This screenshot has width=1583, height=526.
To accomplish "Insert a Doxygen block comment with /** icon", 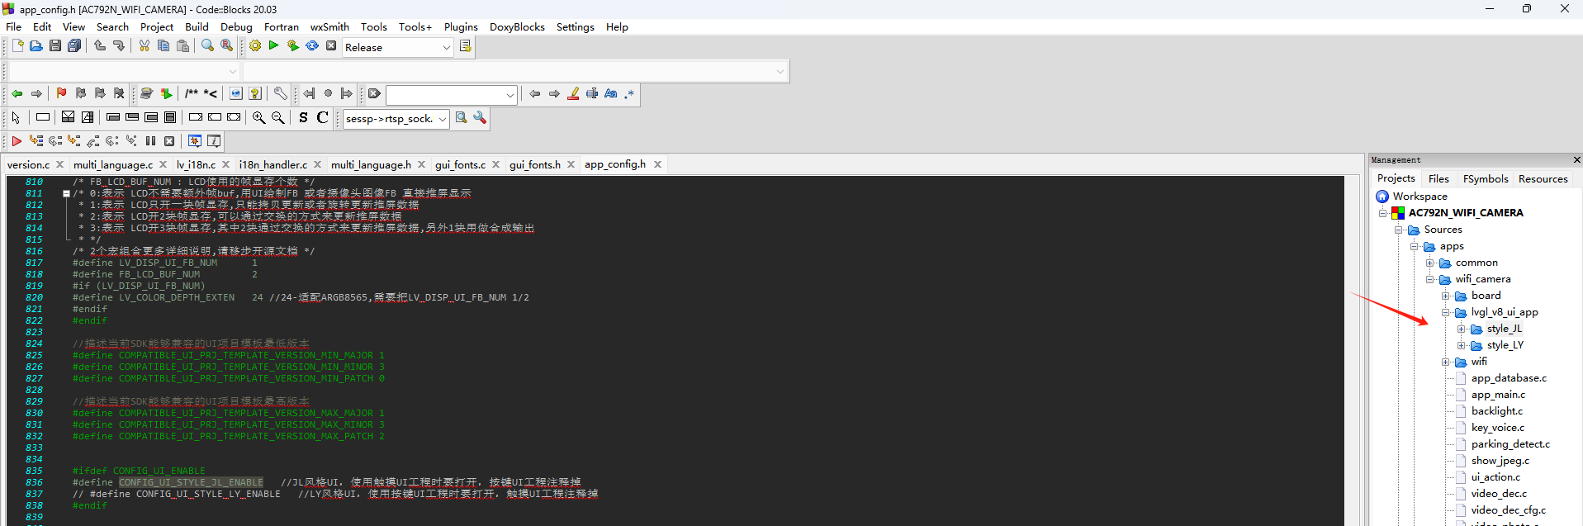I will pyautogui.click(x=192, y=93).
